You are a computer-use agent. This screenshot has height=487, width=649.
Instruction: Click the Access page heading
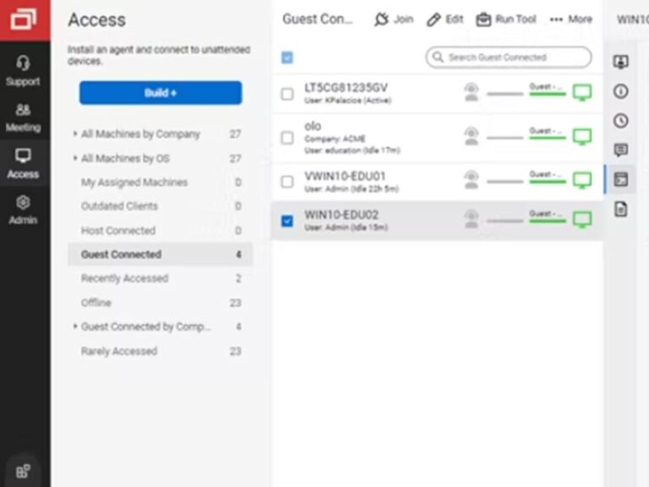(97, 19)
